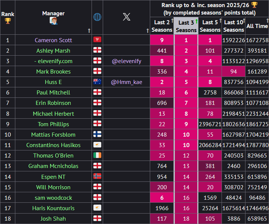Click Cameron Scott's All Time value 1672758

coord(257,40)
